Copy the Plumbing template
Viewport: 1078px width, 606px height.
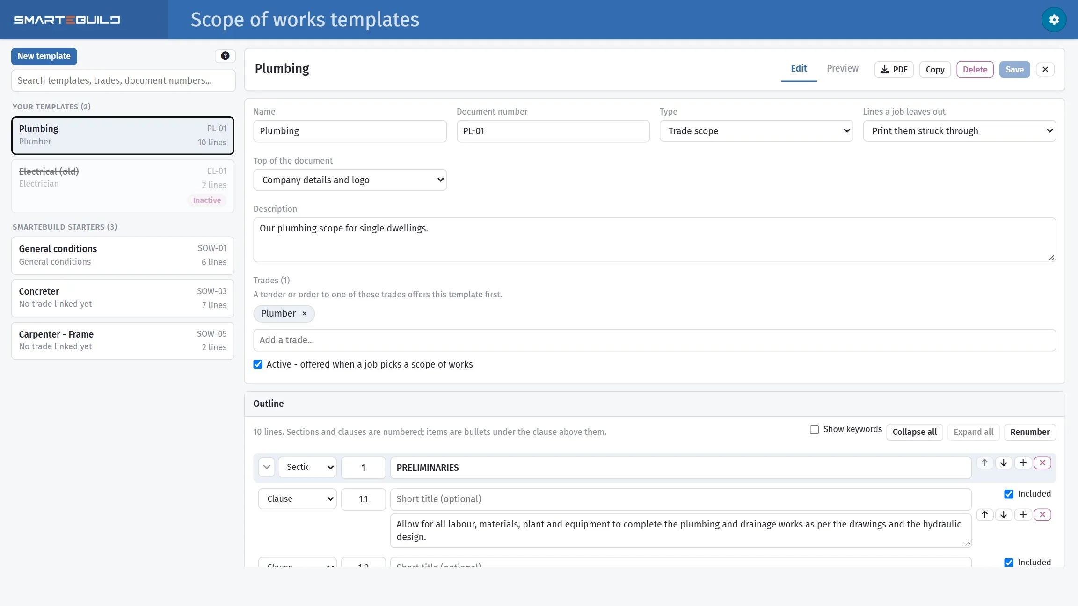(x=935, y=69)
